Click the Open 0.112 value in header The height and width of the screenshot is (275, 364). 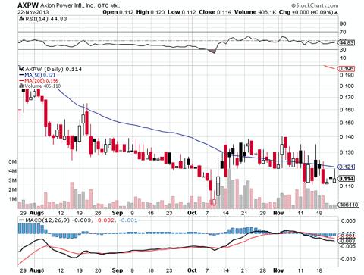coord(118,12)
